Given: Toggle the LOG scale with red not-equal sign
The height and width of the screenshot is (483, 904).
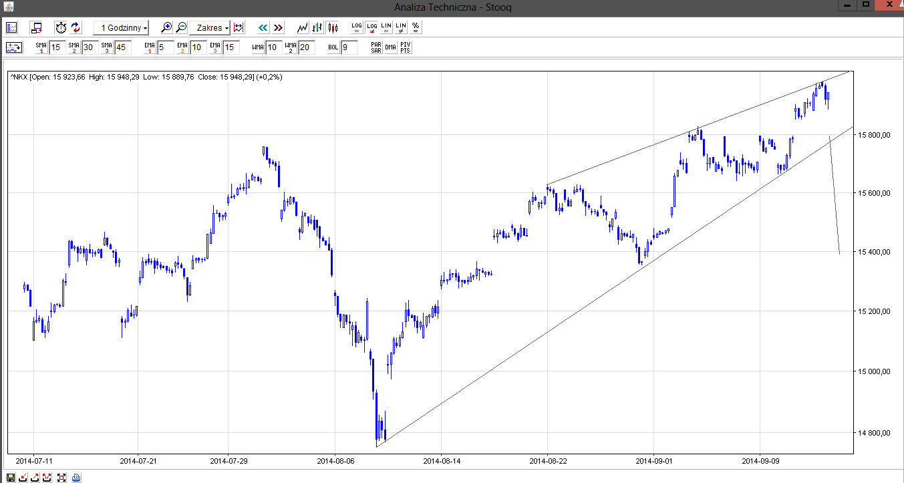Looking at the screenshot, I should coord(371,27).
